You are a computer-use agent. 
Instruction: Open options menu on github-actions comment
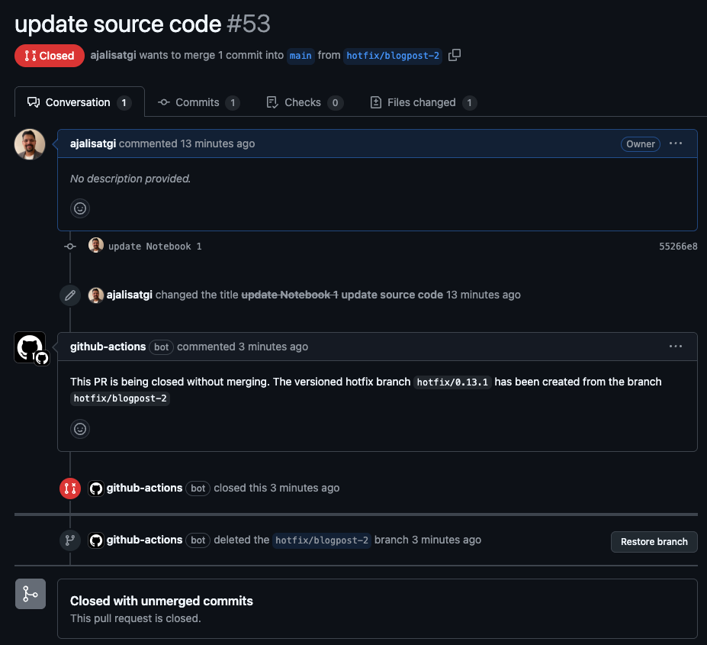(x=675, y=347)
